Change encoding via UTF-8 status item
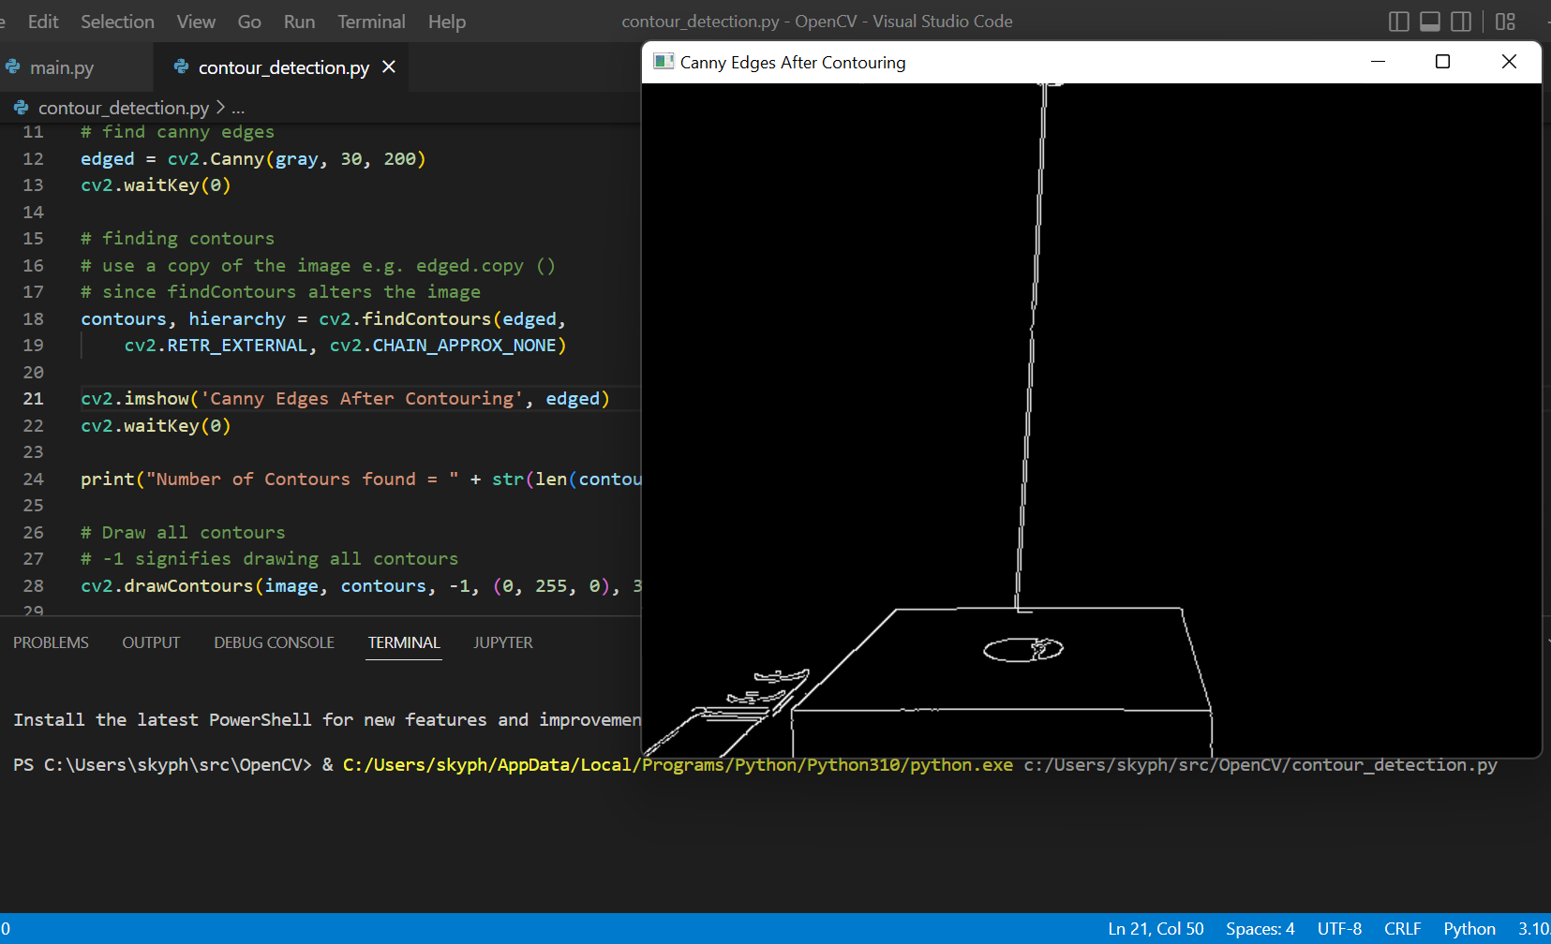Image resolution: width=1551 pixels, height=944 pixels. click(1339, 929)
